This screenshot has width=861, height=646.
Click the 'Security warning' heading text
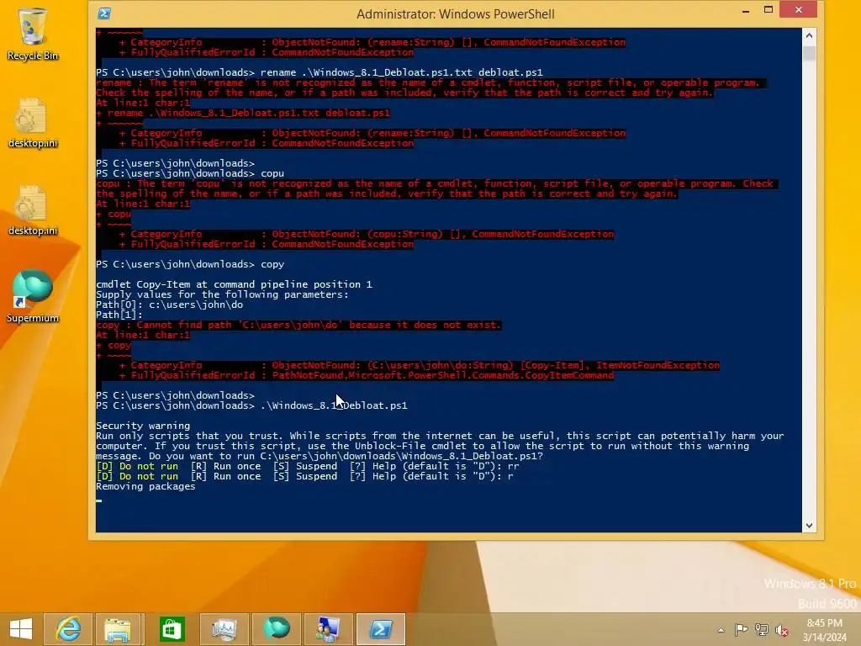[x=143, y=426]
